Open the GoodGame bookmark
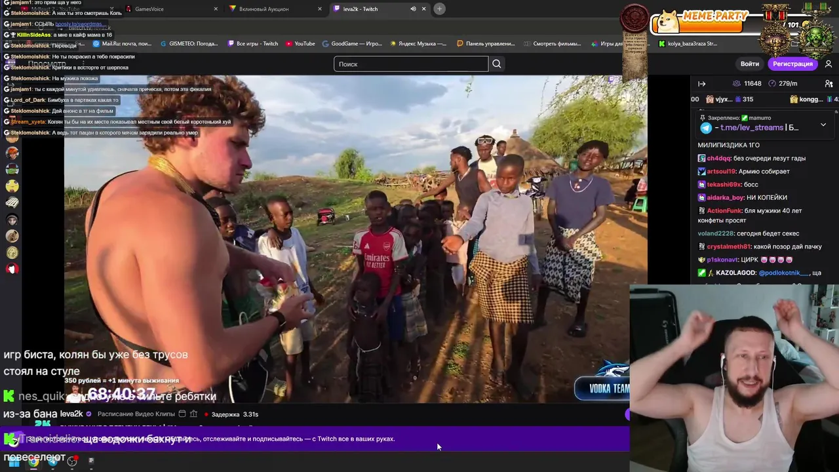 [352, 44]
